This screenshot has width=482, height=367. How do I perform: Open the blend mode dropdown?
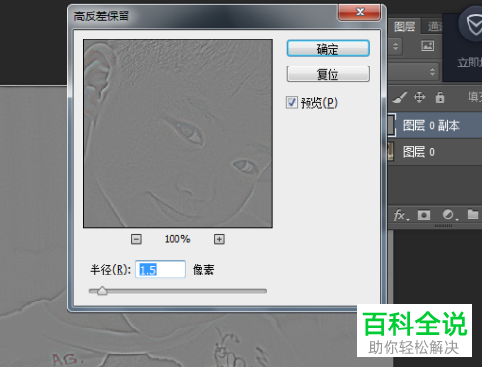click(x=414, y=72)
